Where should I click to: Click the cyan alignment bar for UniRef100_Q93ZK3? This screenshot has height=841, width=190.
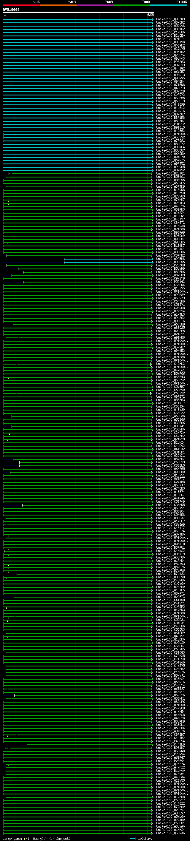[x=78, y=19]
